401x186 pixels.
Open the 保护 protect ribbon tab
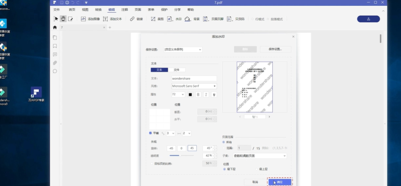click(164, 10)
